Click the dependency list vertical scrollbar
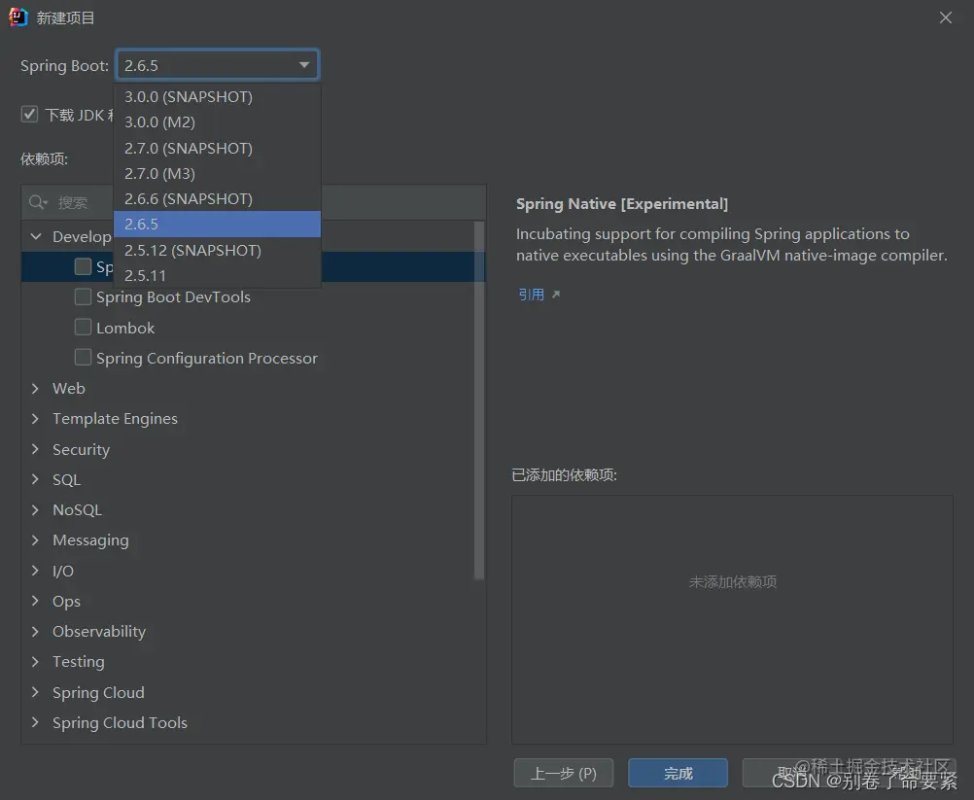Screen dimensions: 974x800 coord(479,400)
